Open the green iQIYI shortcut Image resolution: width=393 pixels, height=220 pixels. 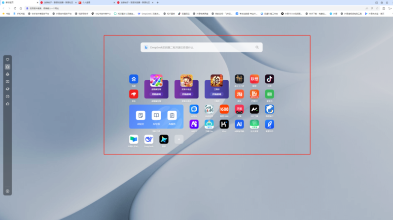pos(269,94)
